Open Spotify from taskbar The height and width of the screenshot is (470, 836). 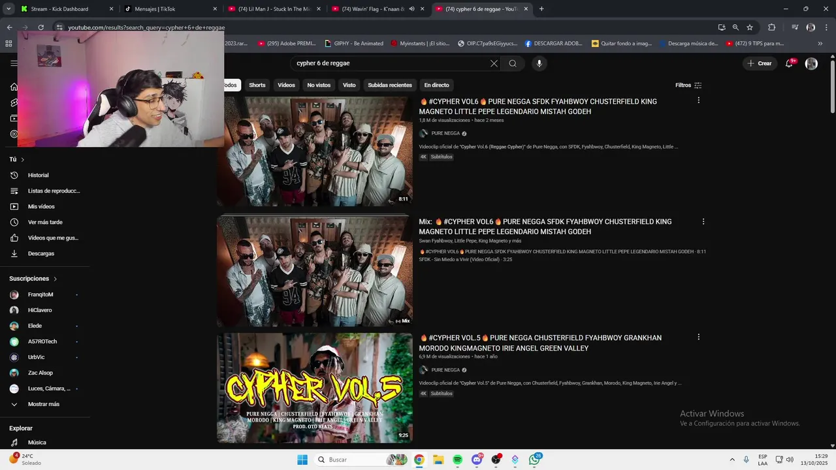457,460
